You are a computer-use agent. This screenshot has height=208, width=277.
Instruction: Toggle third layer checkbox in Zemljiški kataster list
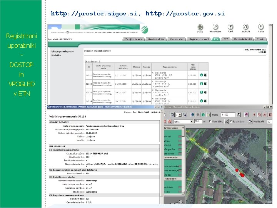click(x=180, y=145)
